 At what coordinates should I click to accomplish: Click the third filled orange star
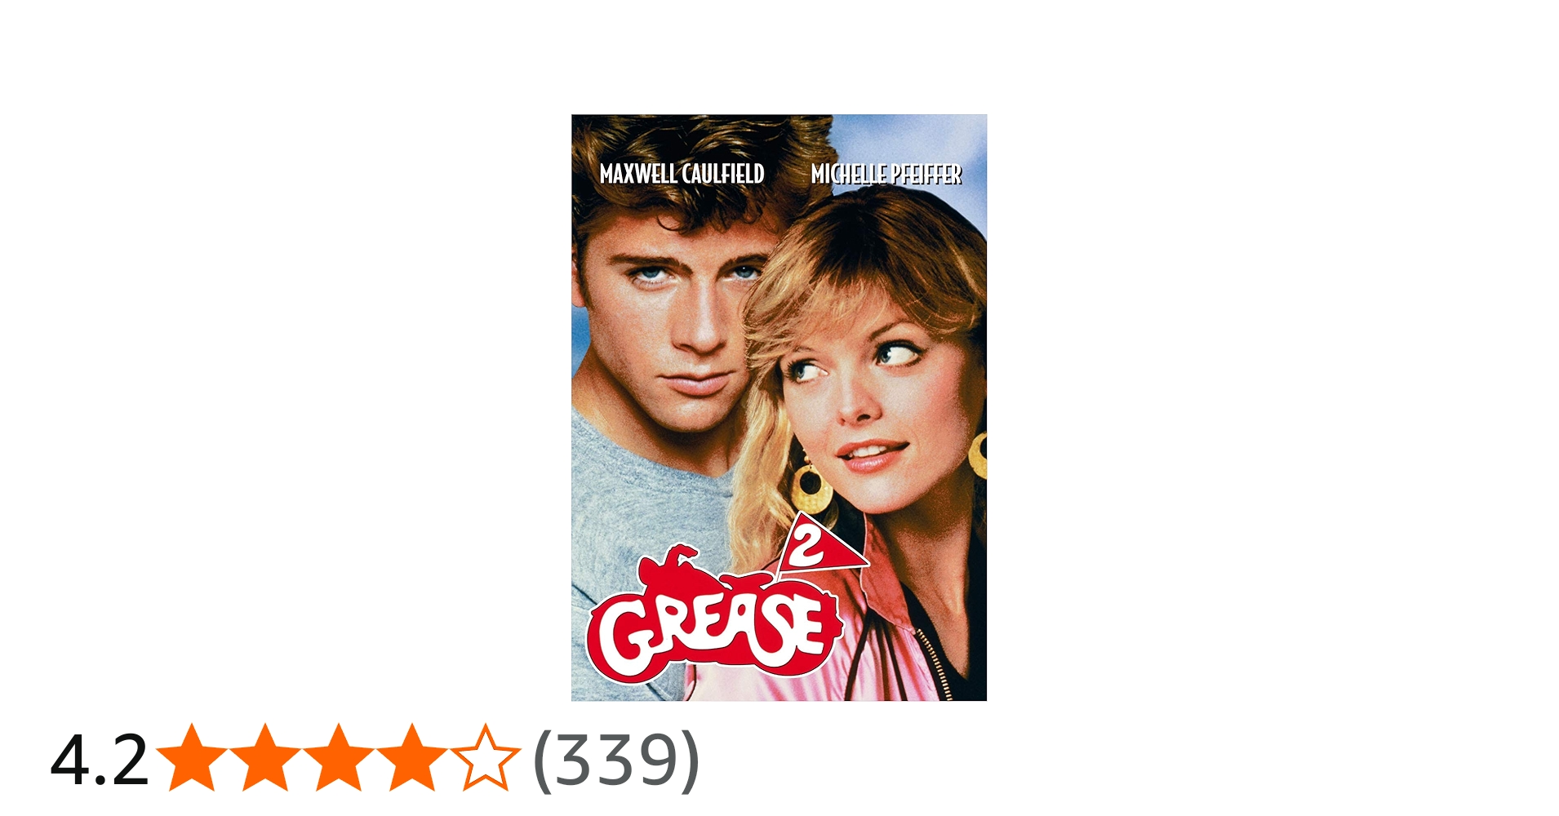pyautogui.click(x=338, y=758)
